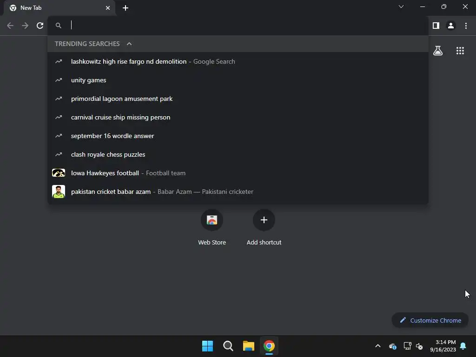Open a new tab with plus button
Screen dimensions: 476x357
point(126,8)
